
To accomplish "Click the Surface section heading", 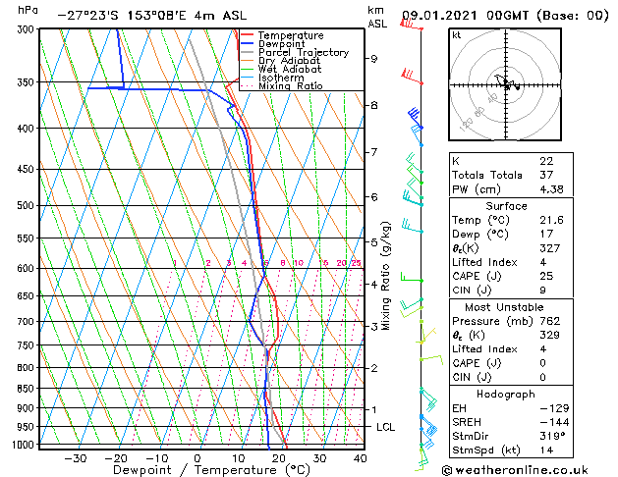I will [x=506, y=206].
